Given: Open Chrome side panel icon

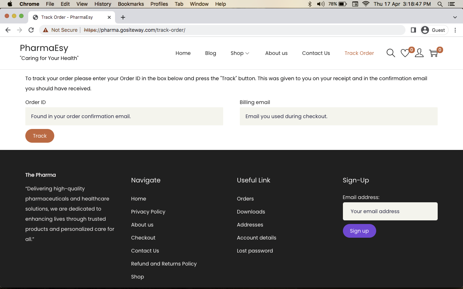Looking at the screenshot, I should tap(413, 30).
